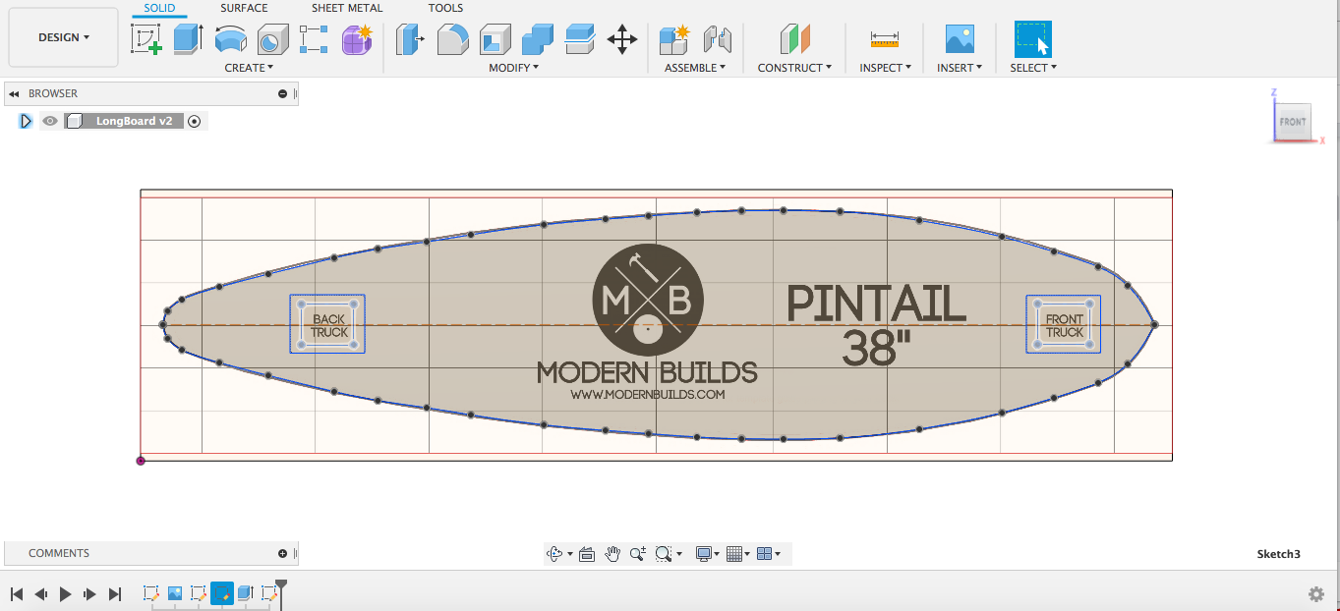Select the New Component tool
Image resolution: width=1340 pixels, height=611 pixels.
(673, 39)
